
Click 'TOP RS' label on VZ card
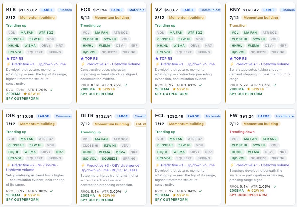coord(166,58)
